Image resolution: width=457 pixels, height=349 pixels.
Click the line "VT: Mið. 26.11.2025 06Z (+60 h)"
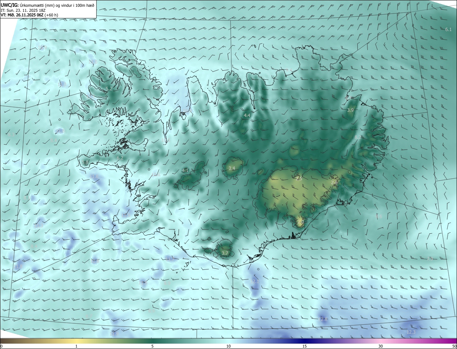click(x=30, y=15)
